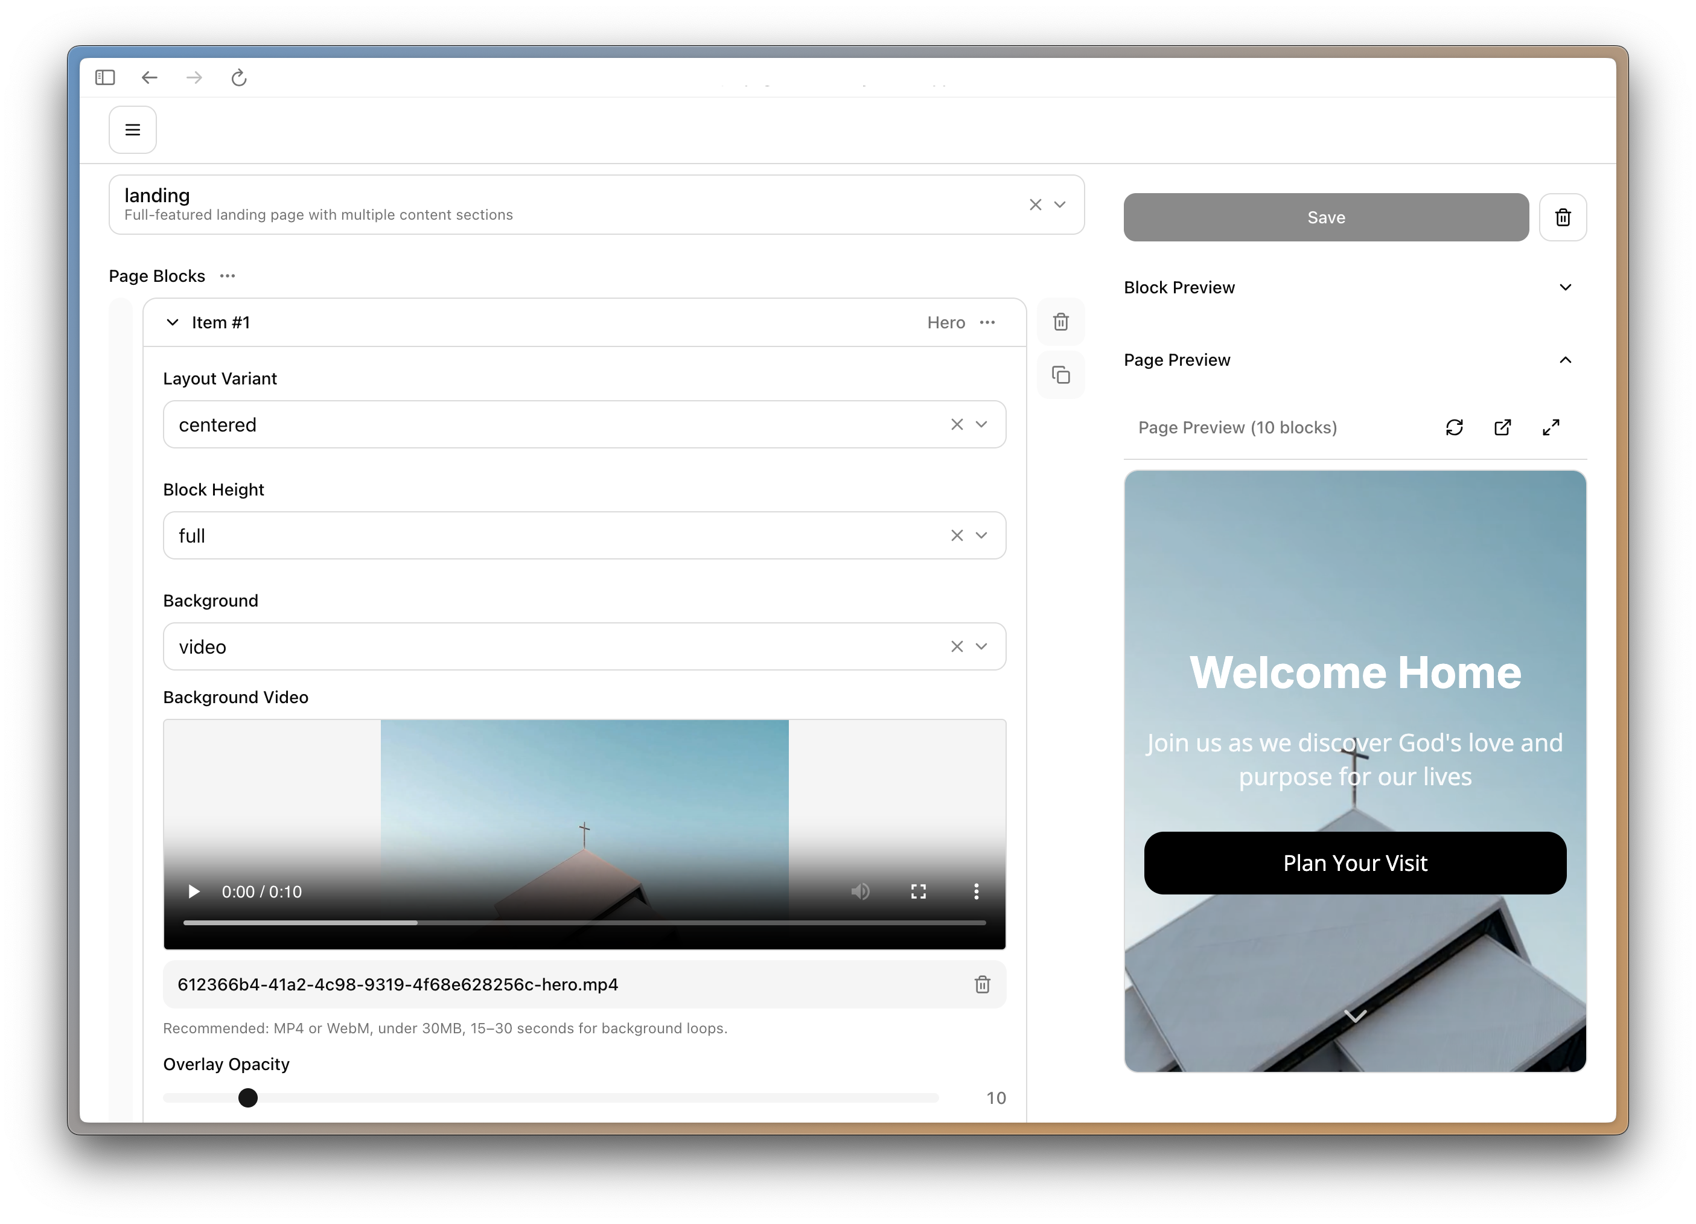Collapse the Item #1 section

[173, 322]
